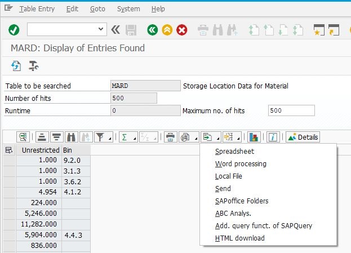Click the Set Filter funnel icon
The width and height of the screenshot is (351, 253).
[100, 137]
